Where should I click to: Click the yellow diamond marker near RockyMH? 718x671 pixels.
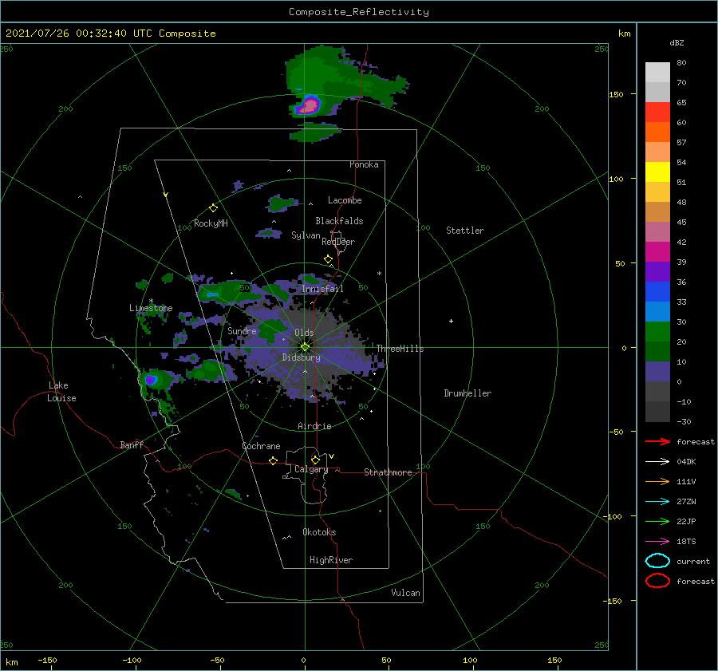213,208
